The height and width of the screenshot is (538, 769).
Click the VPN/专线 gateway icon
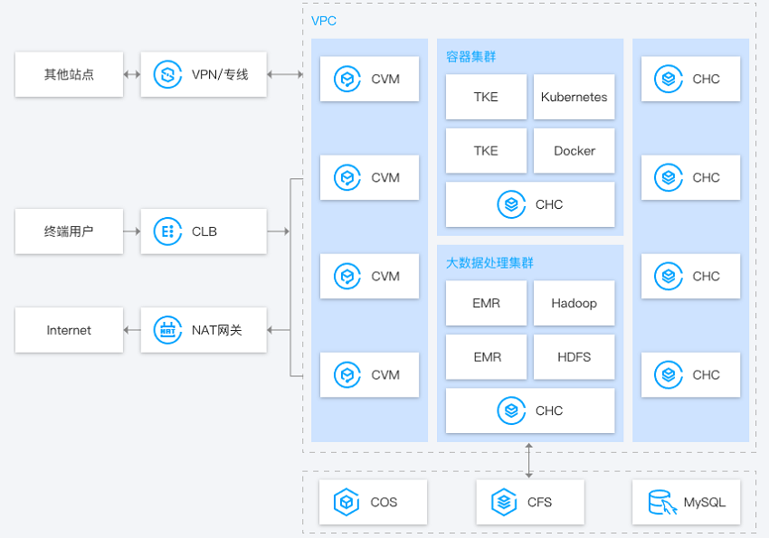point(167,74)
